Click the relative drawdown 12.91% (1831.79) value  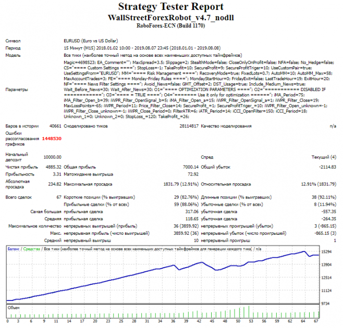click(x=318, y=184)
